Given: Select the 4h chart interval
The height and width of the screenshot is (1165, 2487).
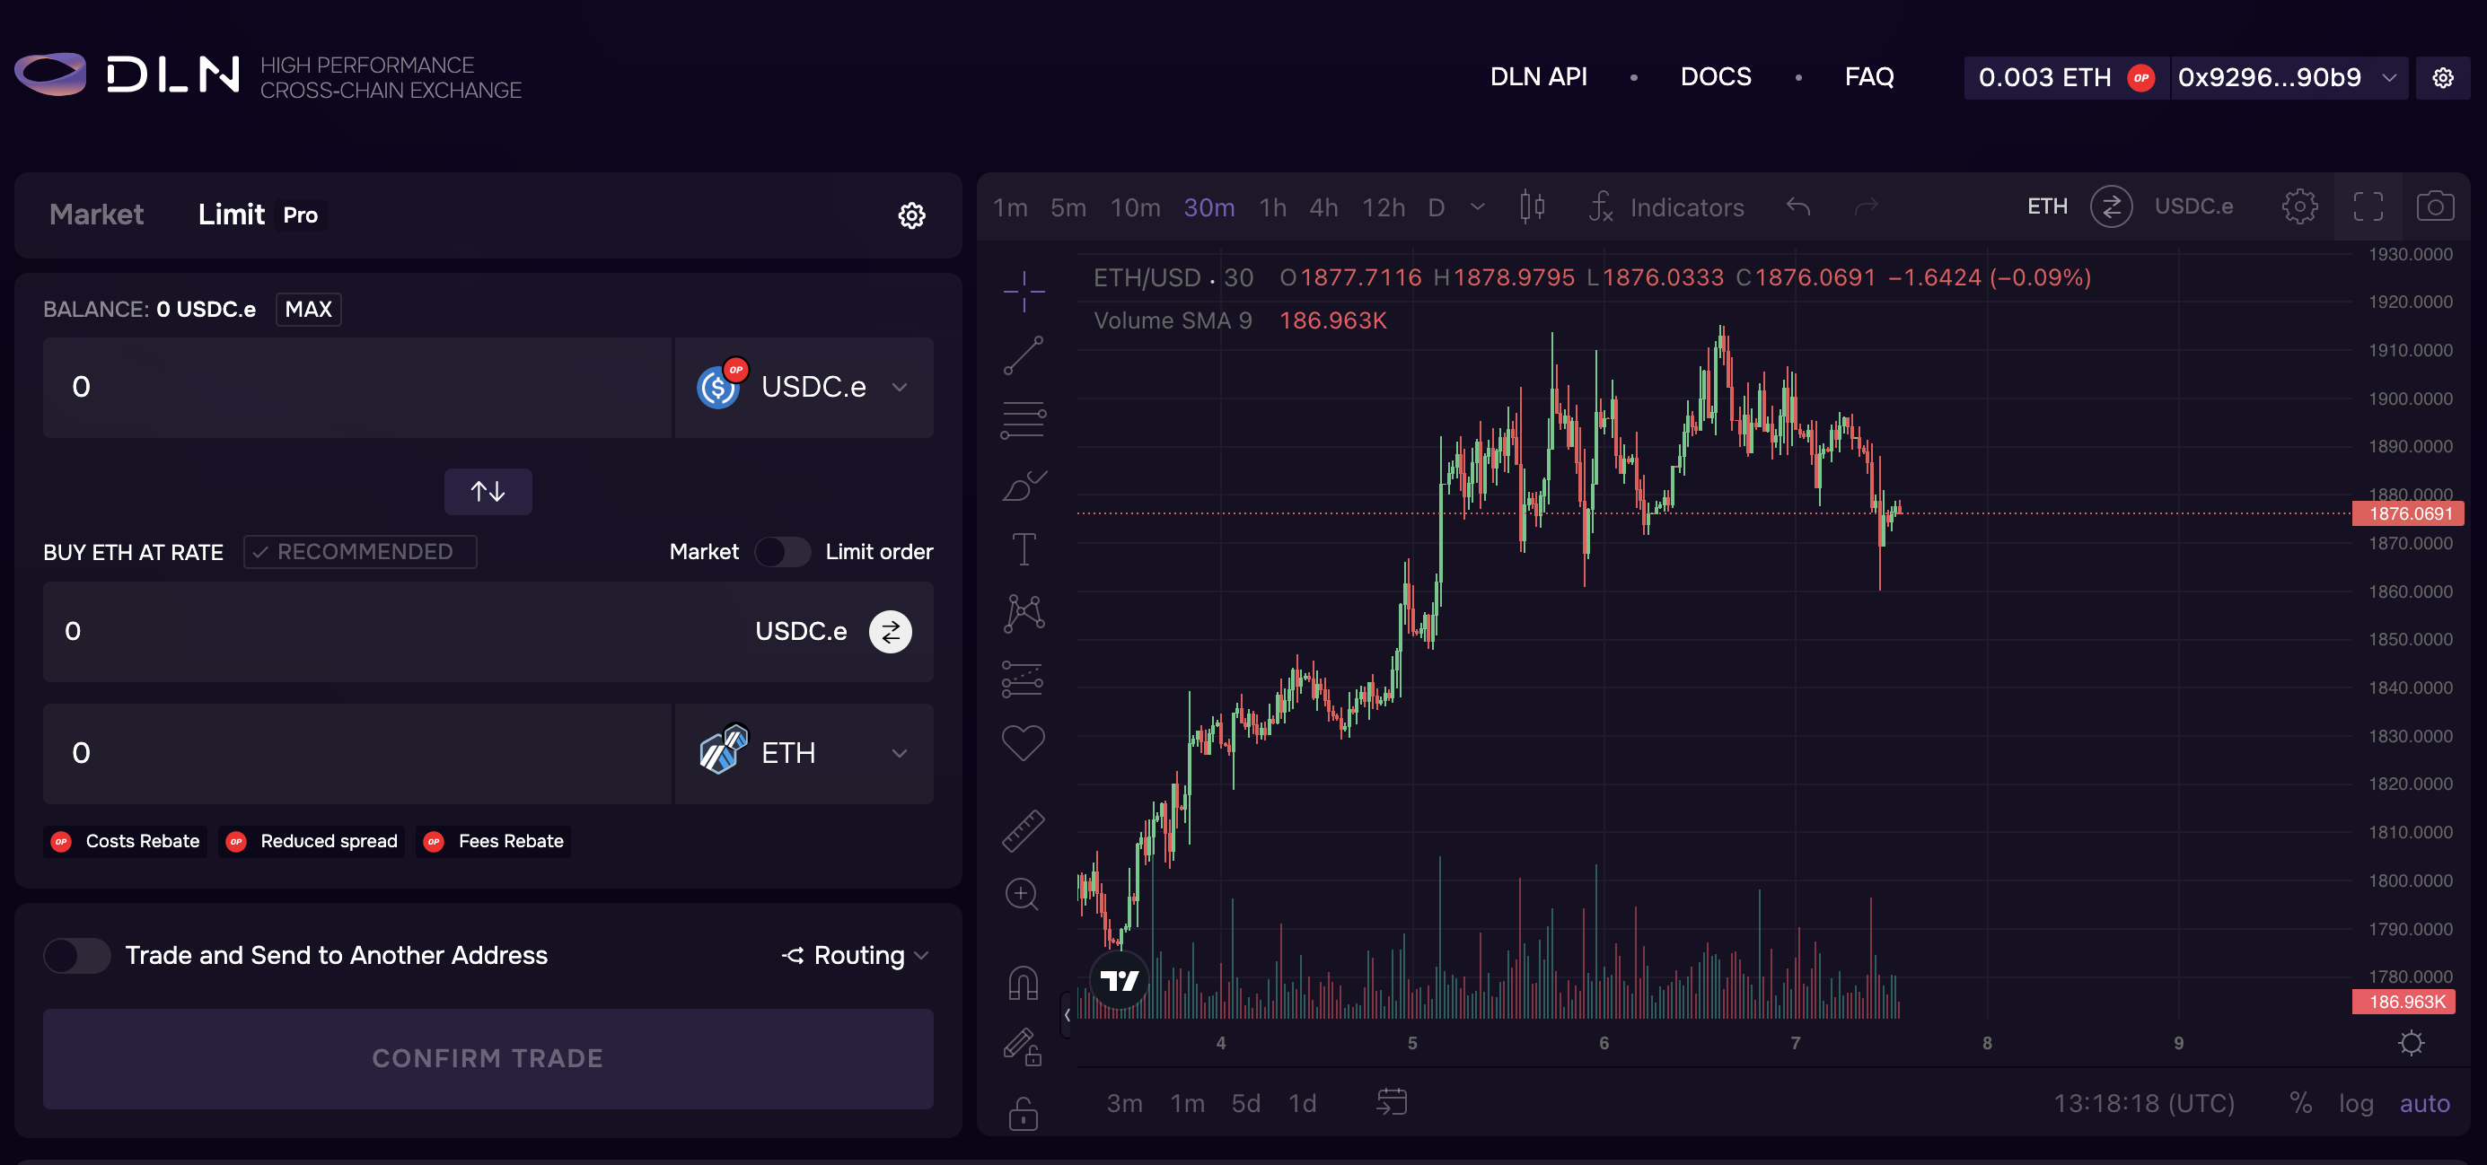Looking at the screenshot, I should pos(1323,207).
